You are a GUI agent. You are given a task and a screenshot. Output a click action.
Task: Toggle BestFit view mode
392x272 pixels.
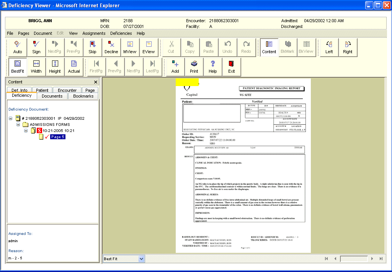coord(18,67)
